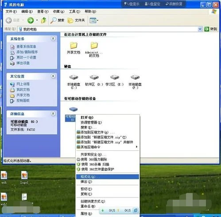
Task: Choose add to 新建压缩文件.zip and email entry
Action: (x=108, y=142)
